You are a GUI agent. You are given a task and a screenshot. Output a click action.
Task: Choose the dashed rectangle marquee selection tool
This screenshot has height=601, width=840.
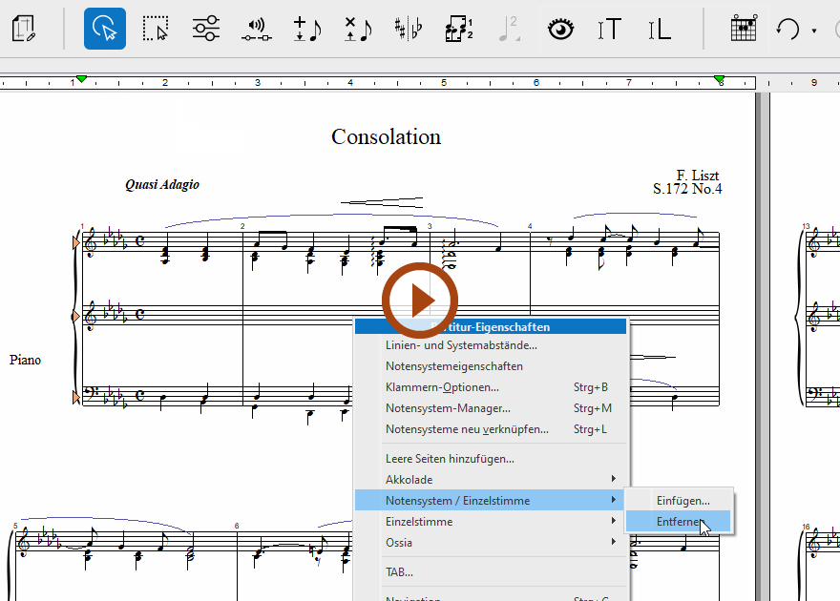(155, 29)
